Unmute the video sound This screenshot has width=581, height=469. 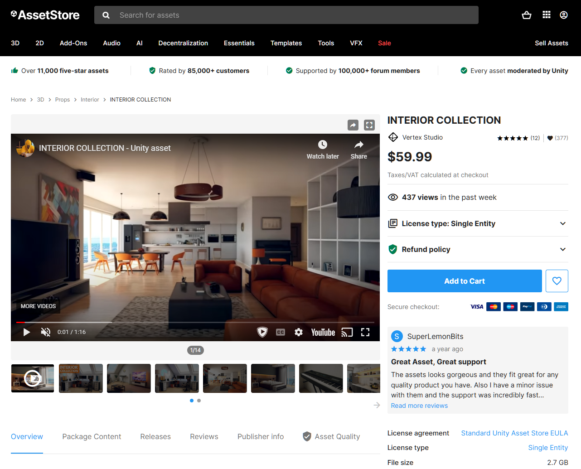[x=45, y=332]
